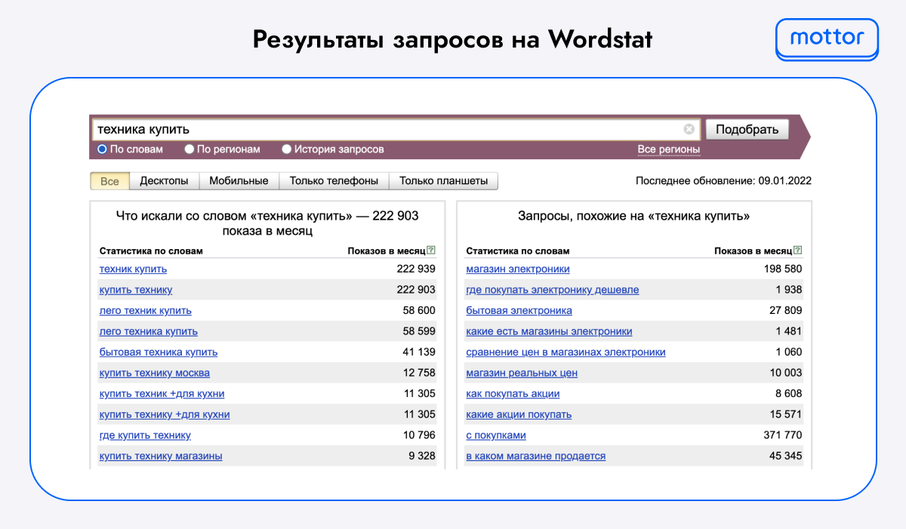The image size is (906, 529).
Task: Open 'сравнение цен в магазинах электроники' link
Action: pos(566,352)
